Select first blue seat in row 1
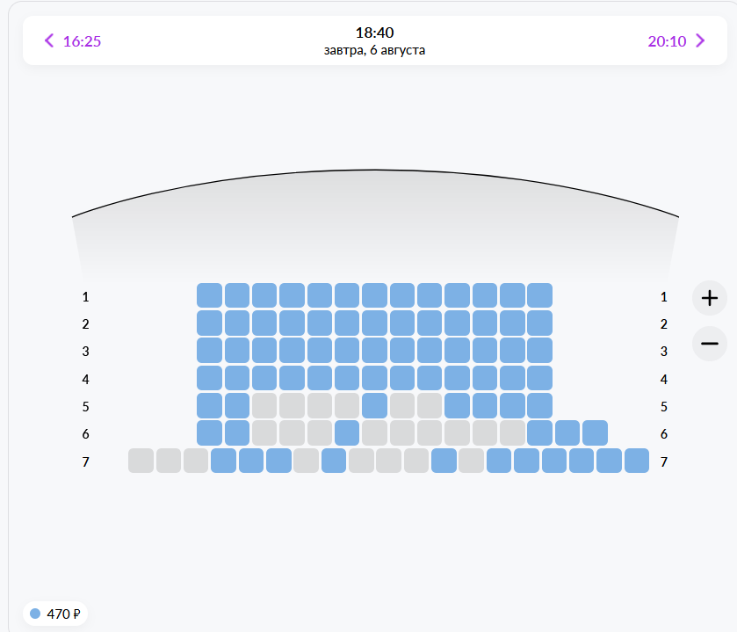The image size is (737, 632). 209,295
